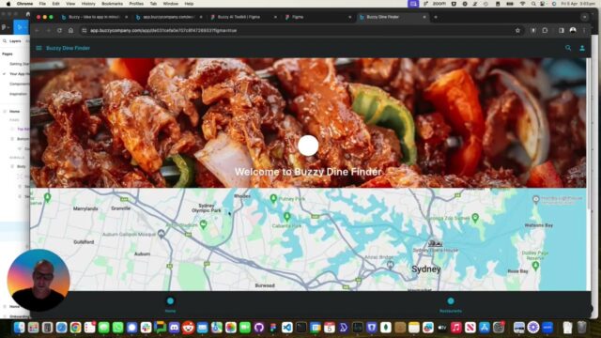Viewport: 601px width, 338px height.
Task: Toggle the Chrome side panel
Action: coord(562,30)
